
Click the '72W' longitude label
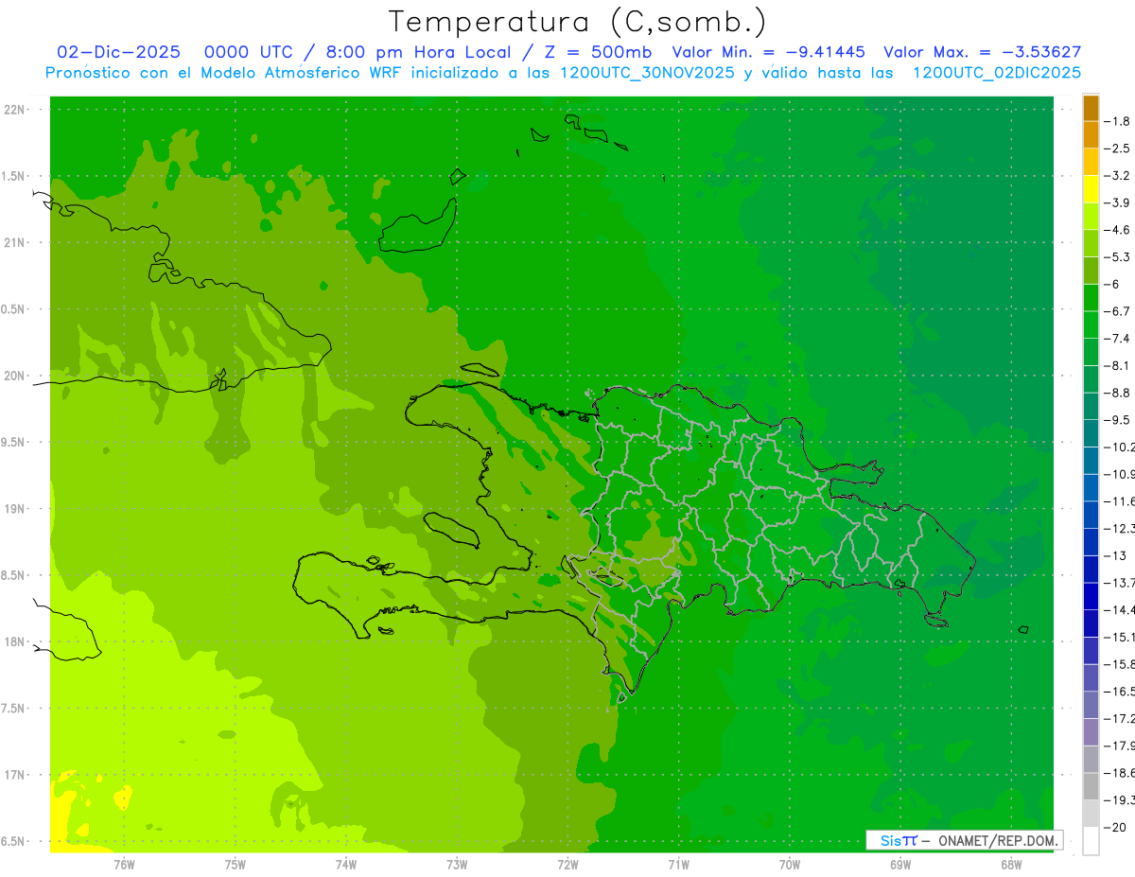click(x=567, y=864)
